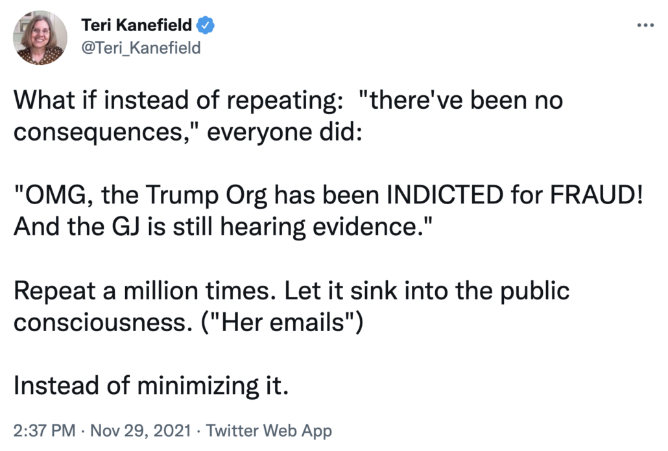Click the Nov 29, 2021 date
The height and width of the screenshot is (451, 668).
141,430
